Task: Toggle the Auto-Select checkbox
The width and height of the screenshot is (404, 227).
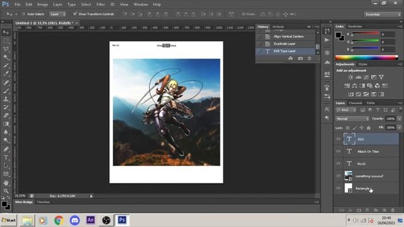Action: coord(23,14)
